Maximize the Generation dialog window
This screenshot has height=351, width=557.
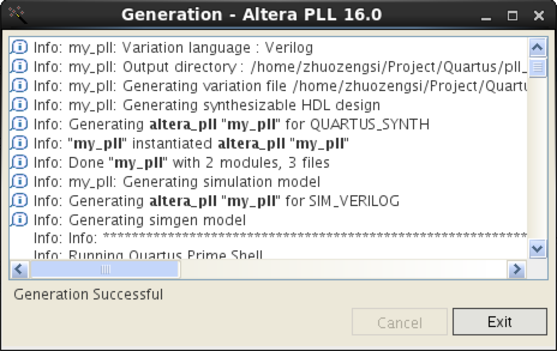click(x=512, y=16)
